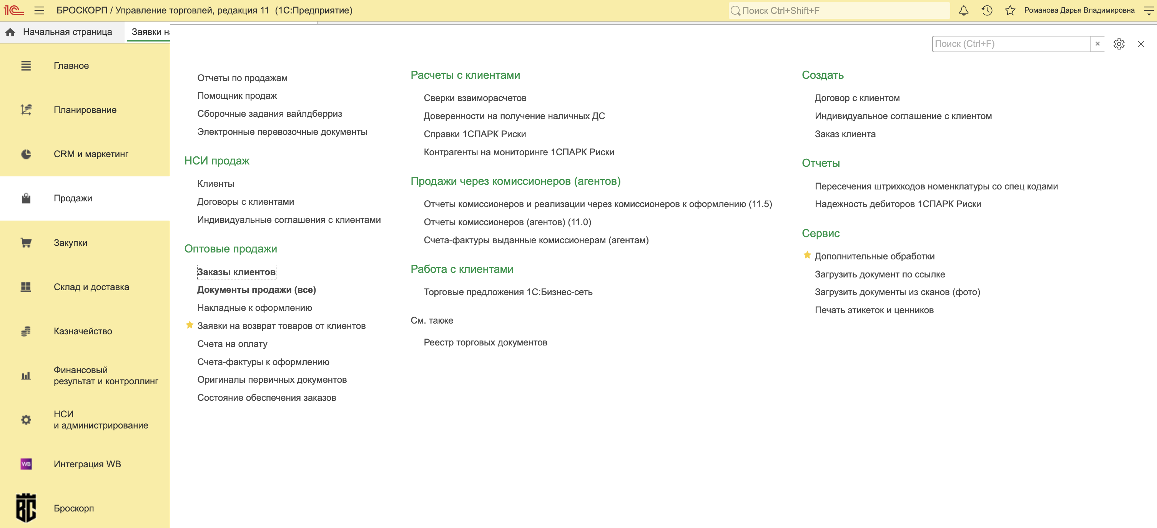Screen dimensions: 1157x528
Task: Create Договор с клиентом
Action: pyautogui.click(x=858, y=98)
